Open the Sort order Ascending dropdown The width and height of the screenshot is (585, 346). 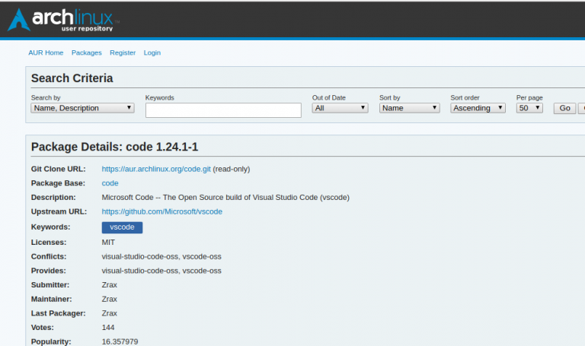point(478,108)
